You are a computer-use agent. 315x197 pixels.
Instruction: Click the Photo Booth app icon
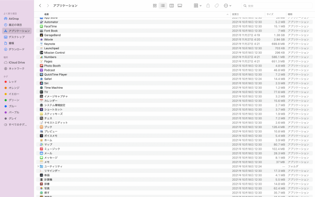[x=41, y=66]
